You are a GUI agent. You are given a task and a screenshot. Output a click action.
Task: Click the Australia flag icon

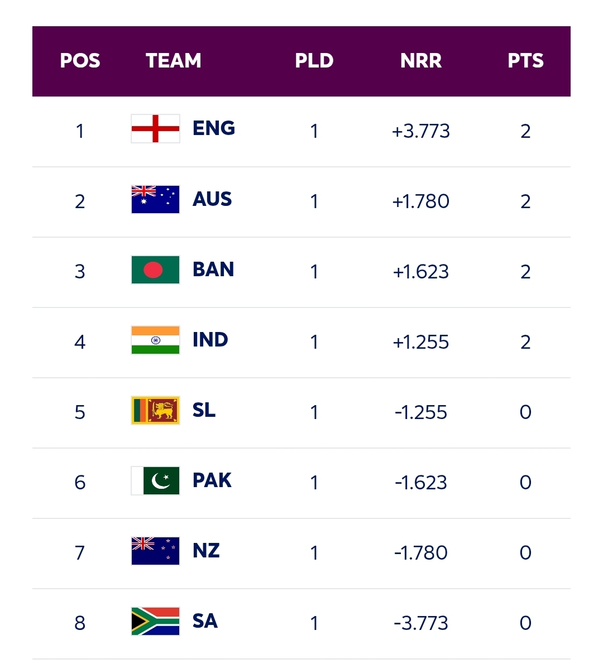[x=155, y=200]
